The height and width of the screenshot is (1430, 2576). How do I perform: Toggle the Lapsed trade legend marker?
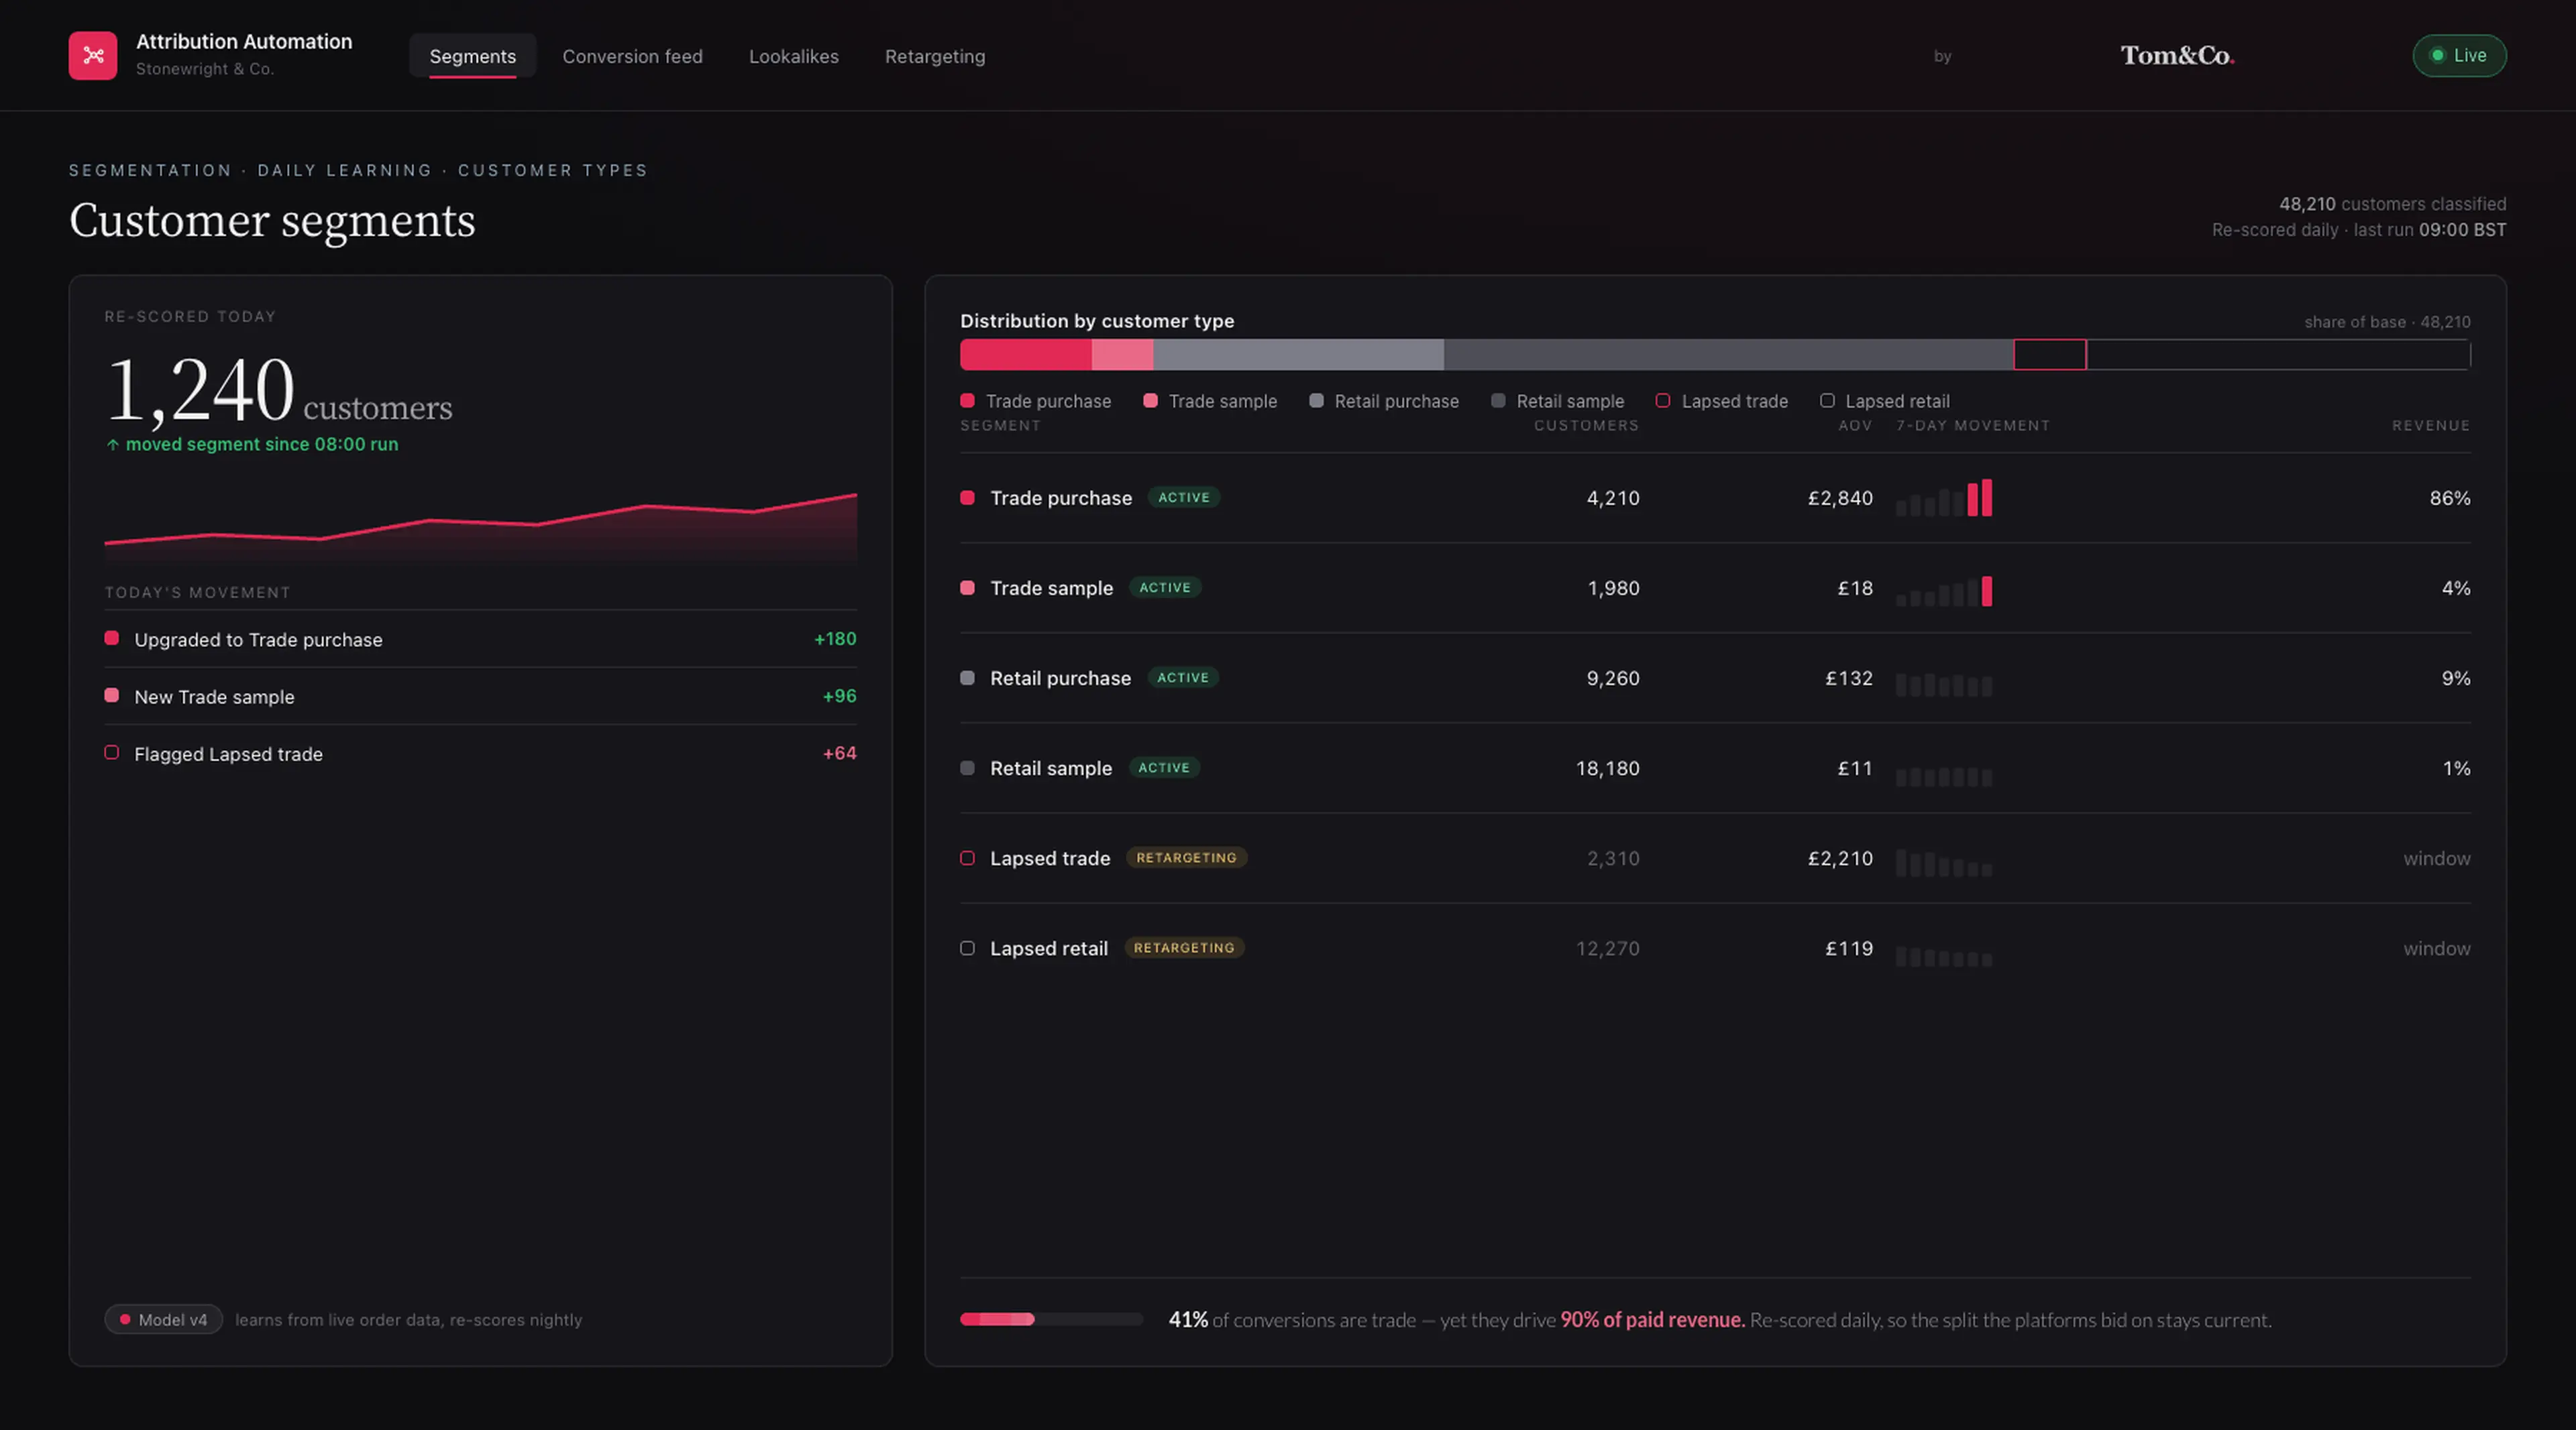click(1663, 401)
